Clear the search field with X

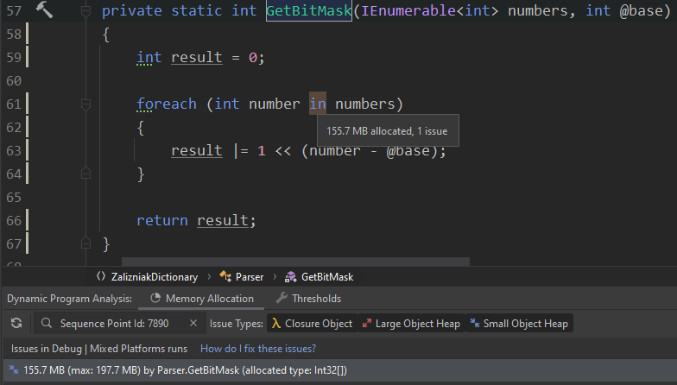click(193, 323)
